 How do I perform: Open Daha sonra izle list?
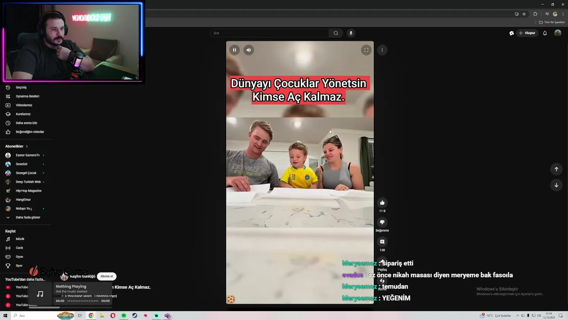[x=25, y=123]
